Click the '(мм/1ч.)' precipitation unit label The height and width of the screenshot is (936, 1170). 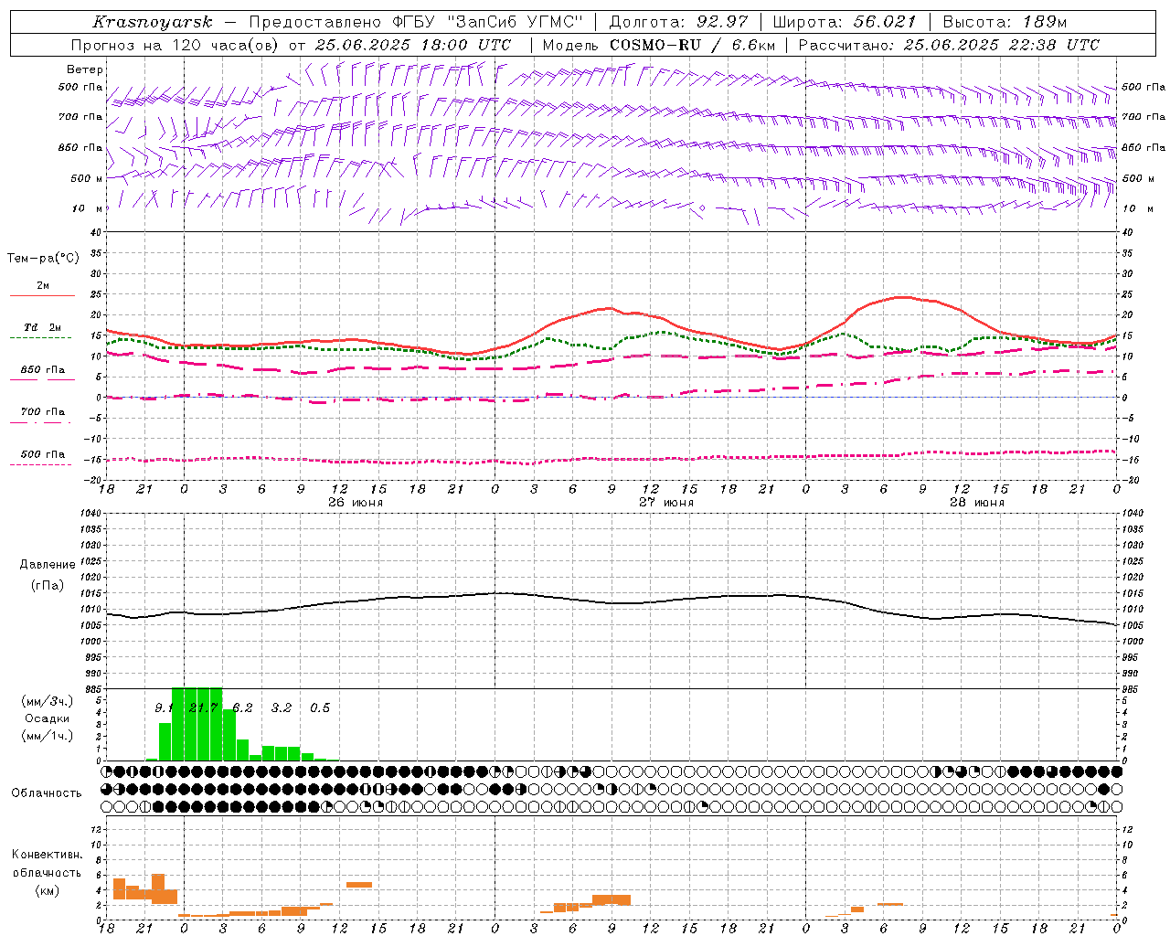pyautogui.click(x=48, y=736)
